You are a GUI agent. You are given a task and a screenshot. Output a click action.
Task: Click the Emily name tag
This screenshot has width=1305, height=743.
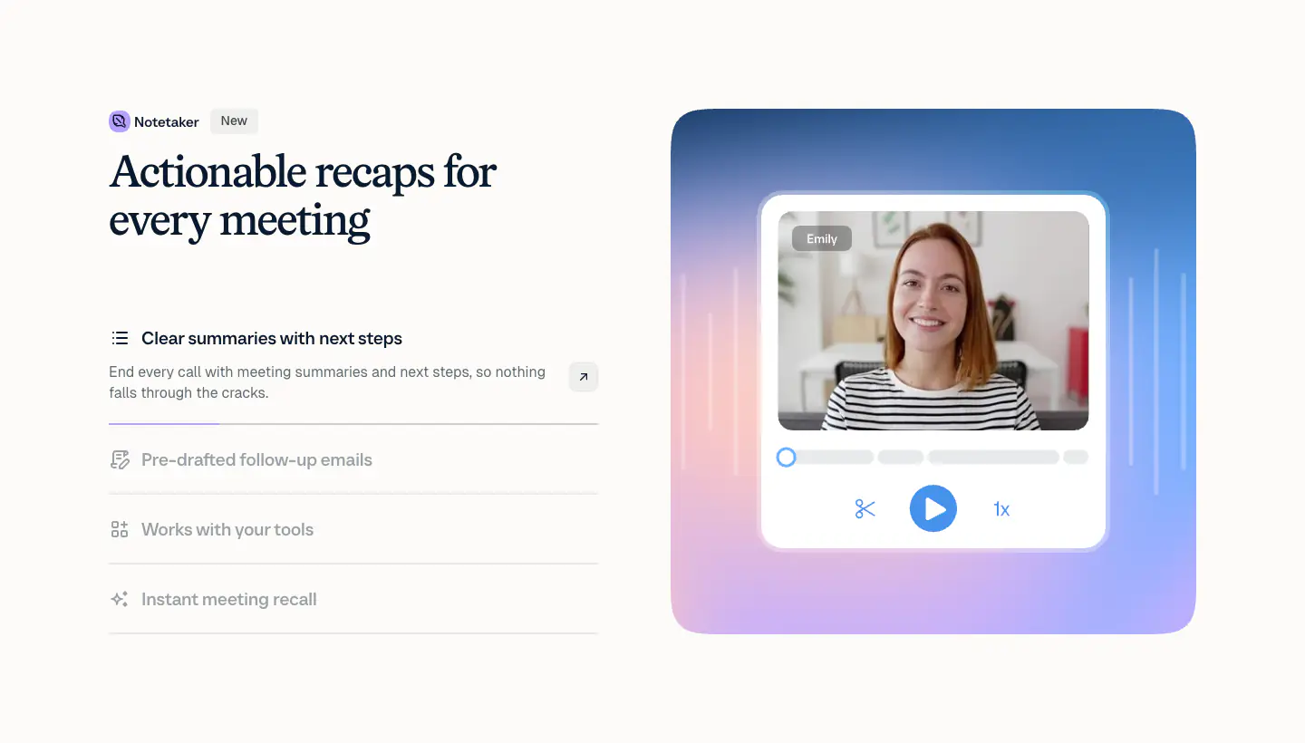[x=822, y=238]
